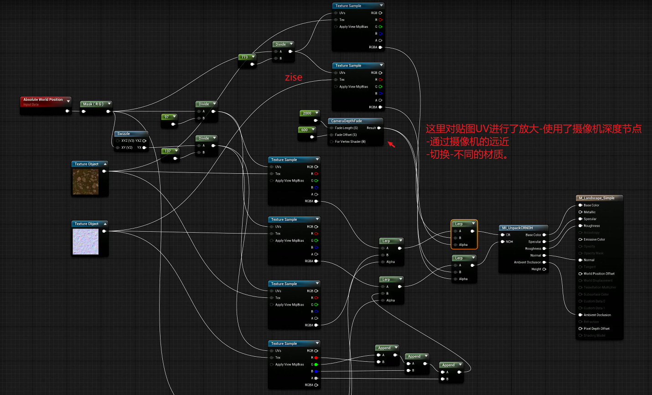This screenshot has width=652, height=395.
Task: Click the Fade Offset (S) input pin
Action: tap(331, 135)
